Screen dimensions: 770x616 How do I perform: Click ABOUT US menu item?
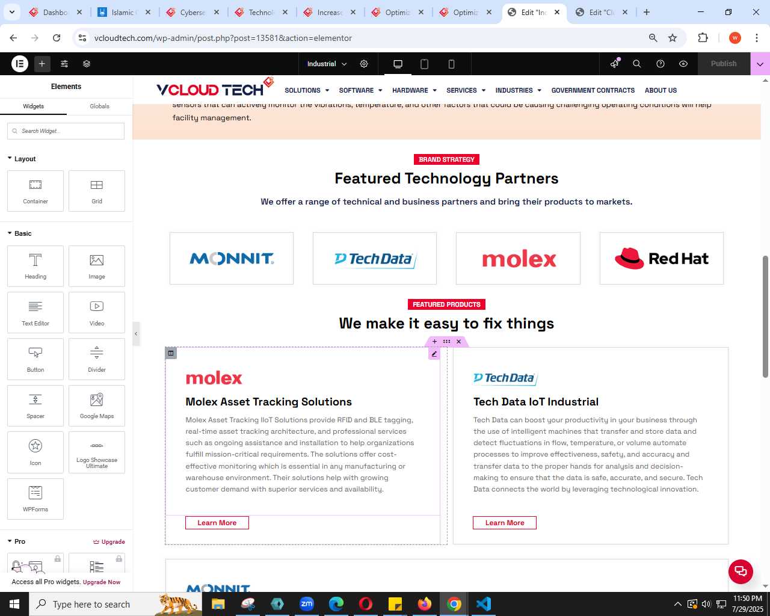click(x=661, y=90)
